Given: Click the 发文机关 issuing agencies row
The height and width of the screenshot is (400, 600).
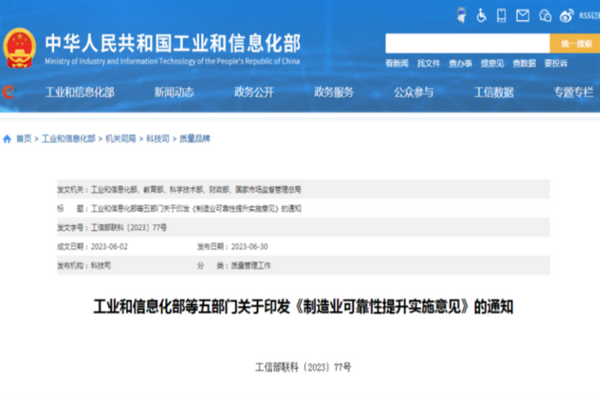Looking at the screenshot, I should tap(303, 189).
